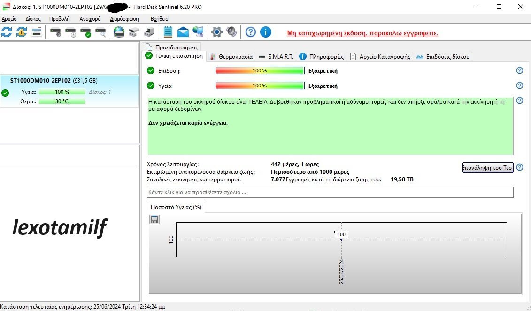Click green check icon next to Υγεία label

pyautogui.click(x=151, y=86)
